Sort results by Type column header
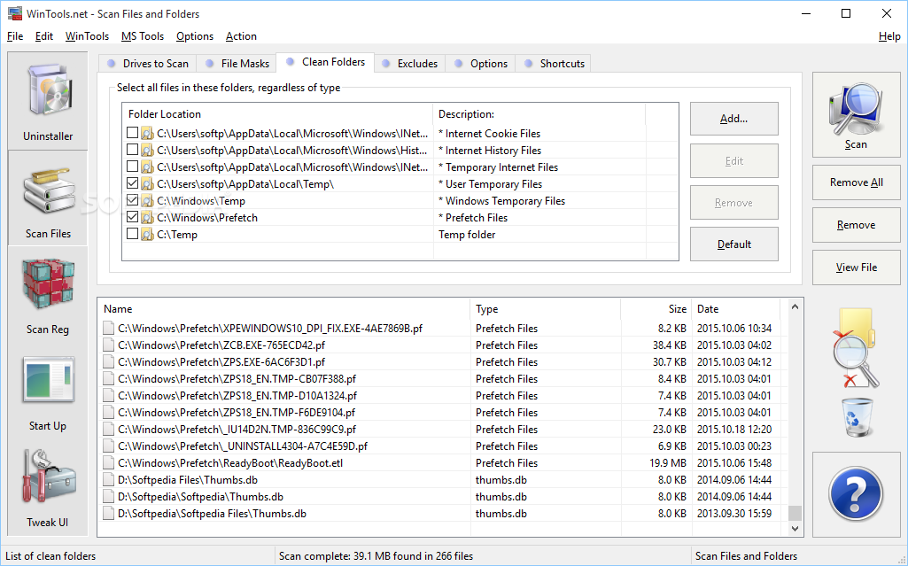Viewport: 908px width, 566px height. [546, 309]
